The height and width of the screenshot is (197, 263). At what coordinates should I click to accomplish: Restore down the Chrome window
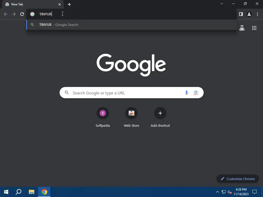tap(245, 4)
